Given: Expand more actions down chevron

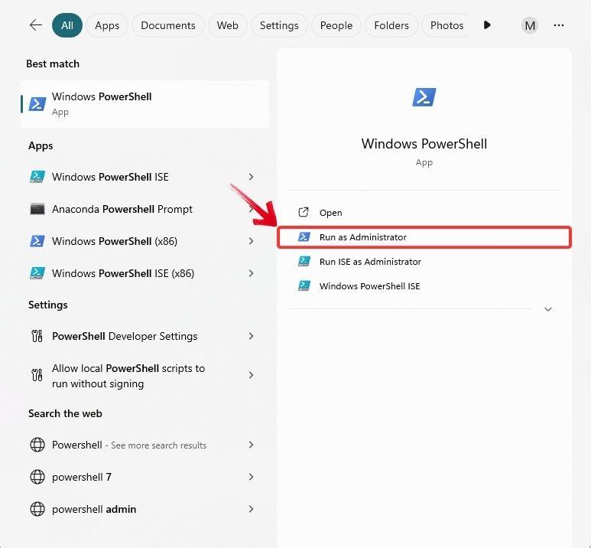Looking at the screenshot, I should pyautogui.click(x=548, y=309).
